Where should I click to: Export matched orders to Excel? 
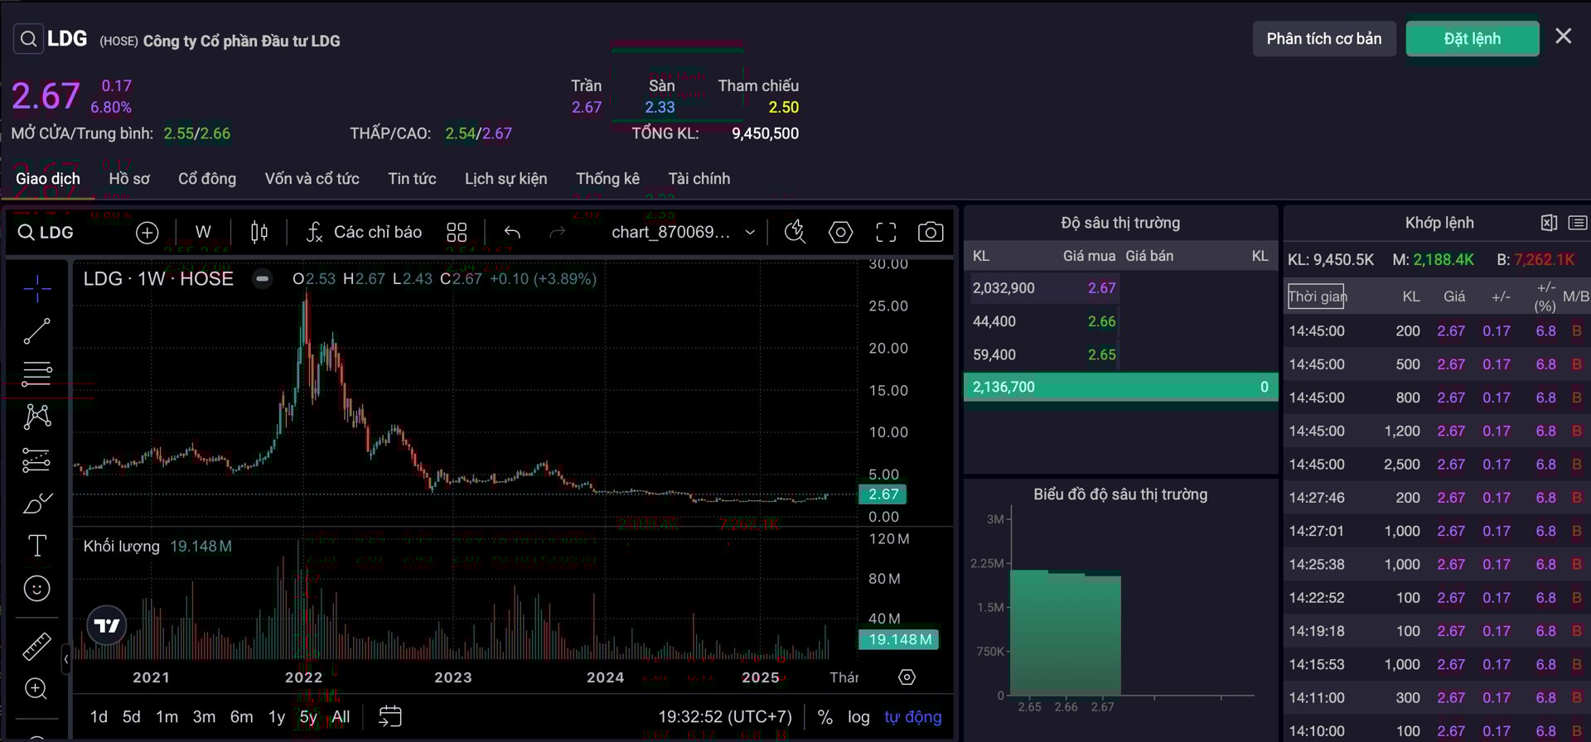pyautogui.click(x=1549, y=223)
